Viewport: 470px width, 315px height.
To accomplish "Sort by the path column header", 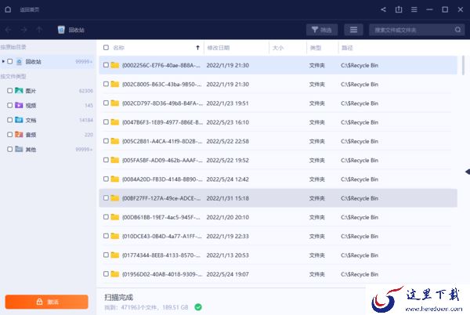I will [x=347, y=48].
